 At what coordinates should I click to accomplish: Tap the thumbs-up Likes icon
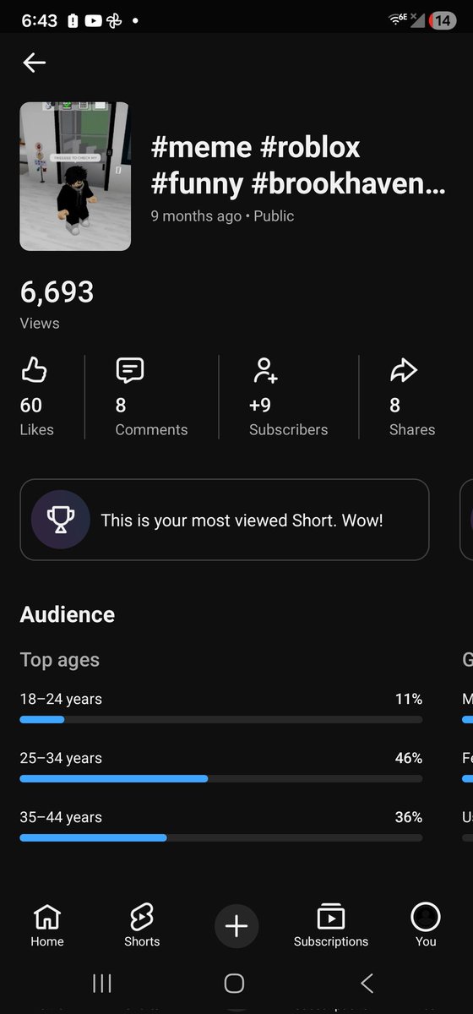pos(33,370)
